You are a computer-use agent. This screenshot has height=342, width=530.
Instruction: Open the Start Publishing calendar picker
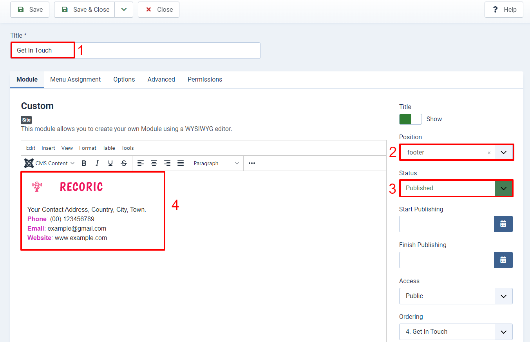click(503, 224)
